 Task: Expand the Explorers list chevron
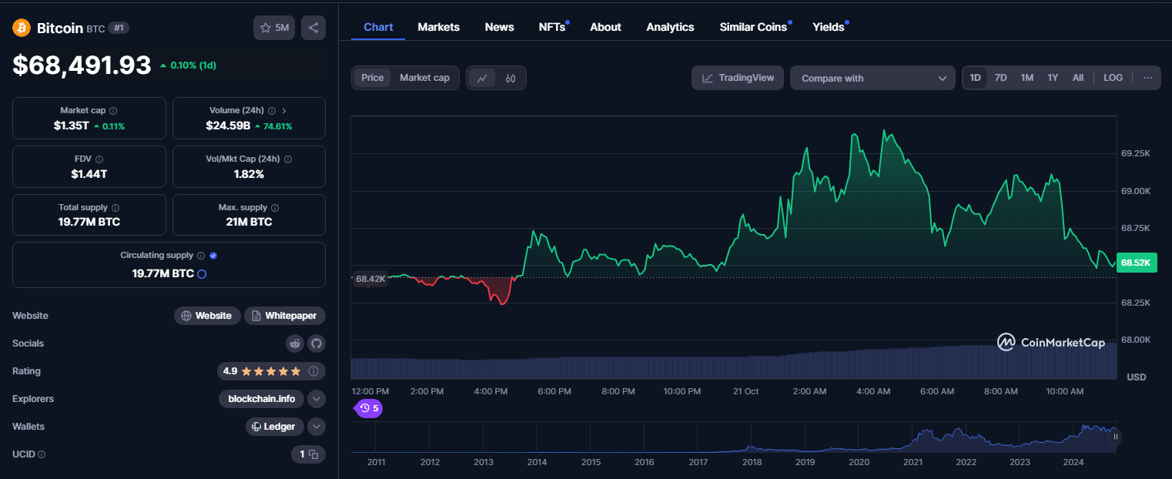(316, 399)
